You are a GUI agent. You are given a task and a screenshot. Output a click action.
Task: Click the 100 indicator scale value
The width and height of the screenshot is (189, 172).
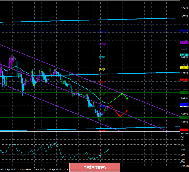coord(182,145)
